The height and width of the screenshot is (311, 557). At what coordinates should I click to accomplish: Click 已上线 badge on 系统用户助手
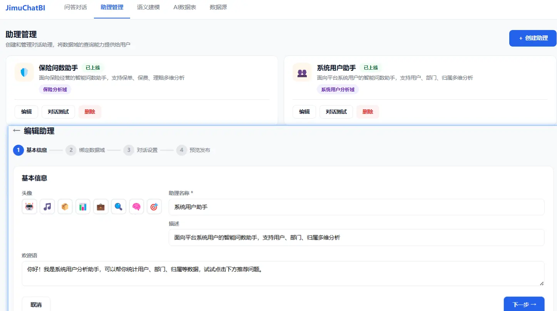pyautogui.click(x=371, y=68)
